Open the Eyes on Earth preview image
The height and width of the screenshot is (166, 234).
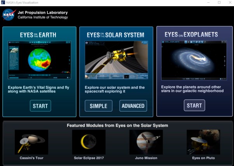tap(40, 60)
